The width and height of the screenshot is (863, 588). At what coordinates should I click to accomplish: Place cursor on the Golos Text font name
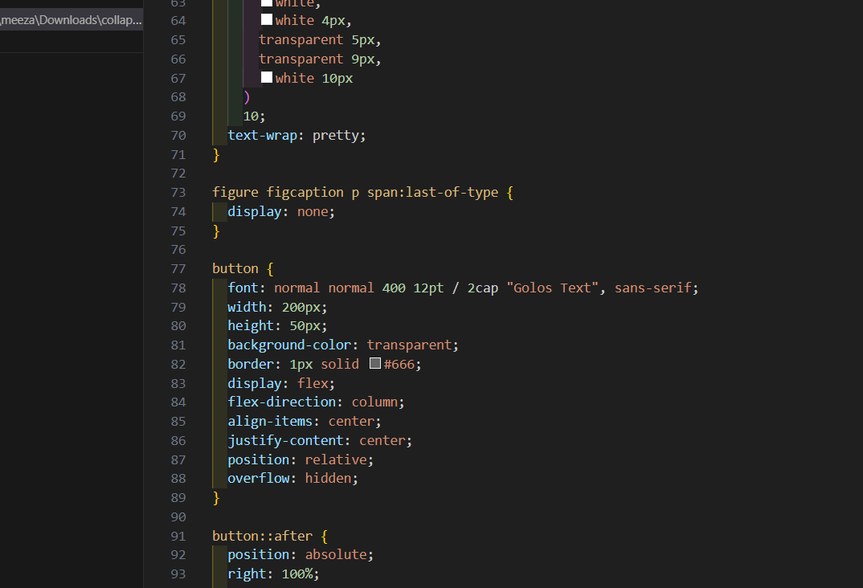(552, 287)
